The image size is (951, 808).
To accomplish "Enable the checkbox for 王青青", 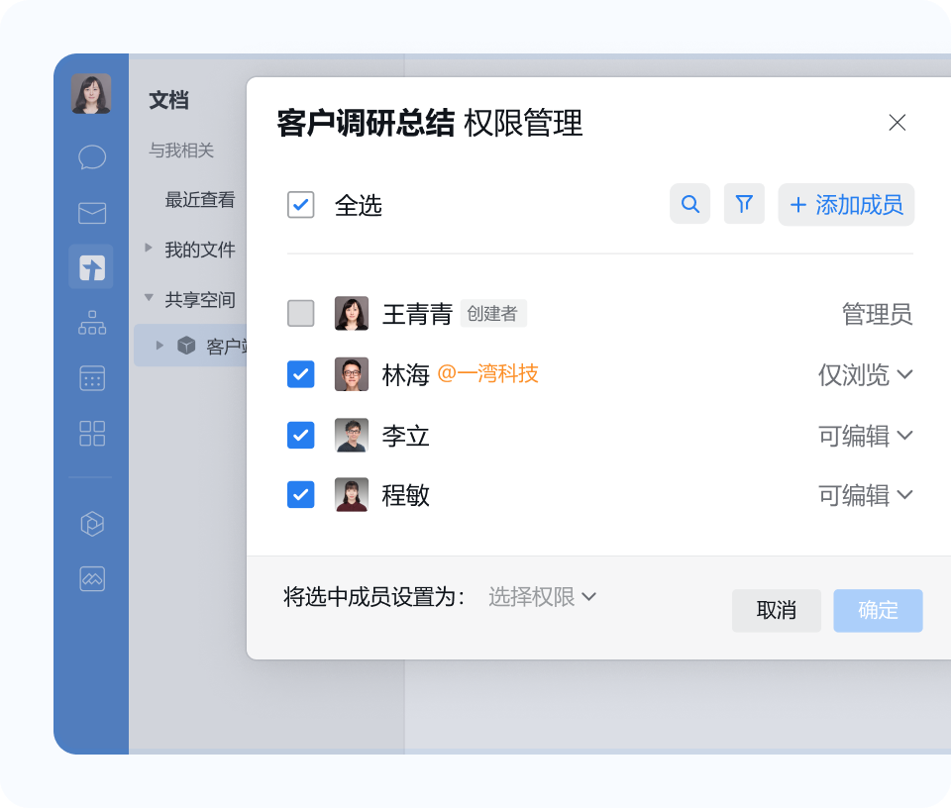I will 300,314.
